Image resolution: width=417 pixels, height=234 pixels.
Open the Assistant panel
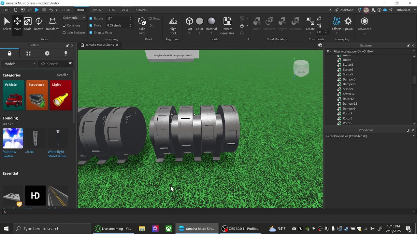point(344,10)
